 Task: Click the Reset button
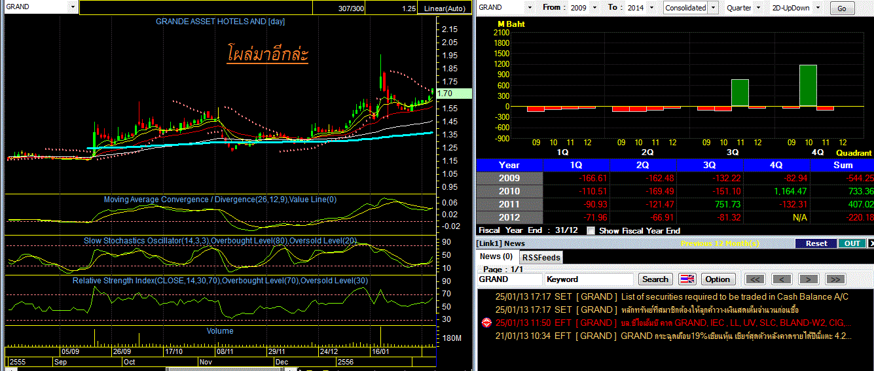coord(816,243)
